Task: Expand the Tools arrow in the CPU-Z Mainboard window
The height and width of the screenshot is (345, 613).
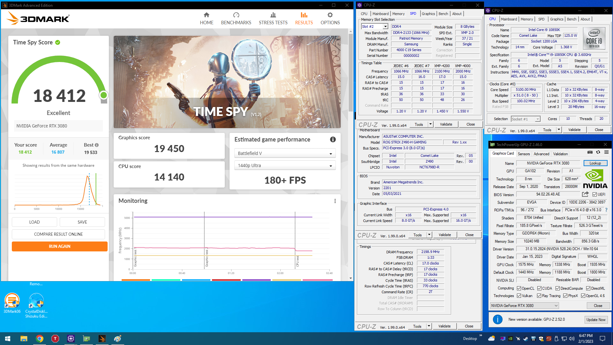Action: click(x=429, y=235)
